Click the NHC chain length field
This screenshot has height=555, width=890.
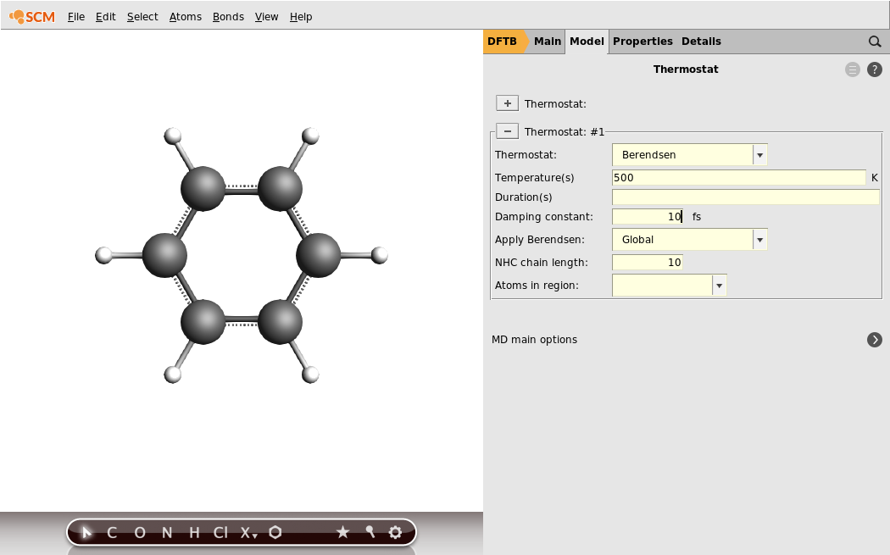point(647,262)
